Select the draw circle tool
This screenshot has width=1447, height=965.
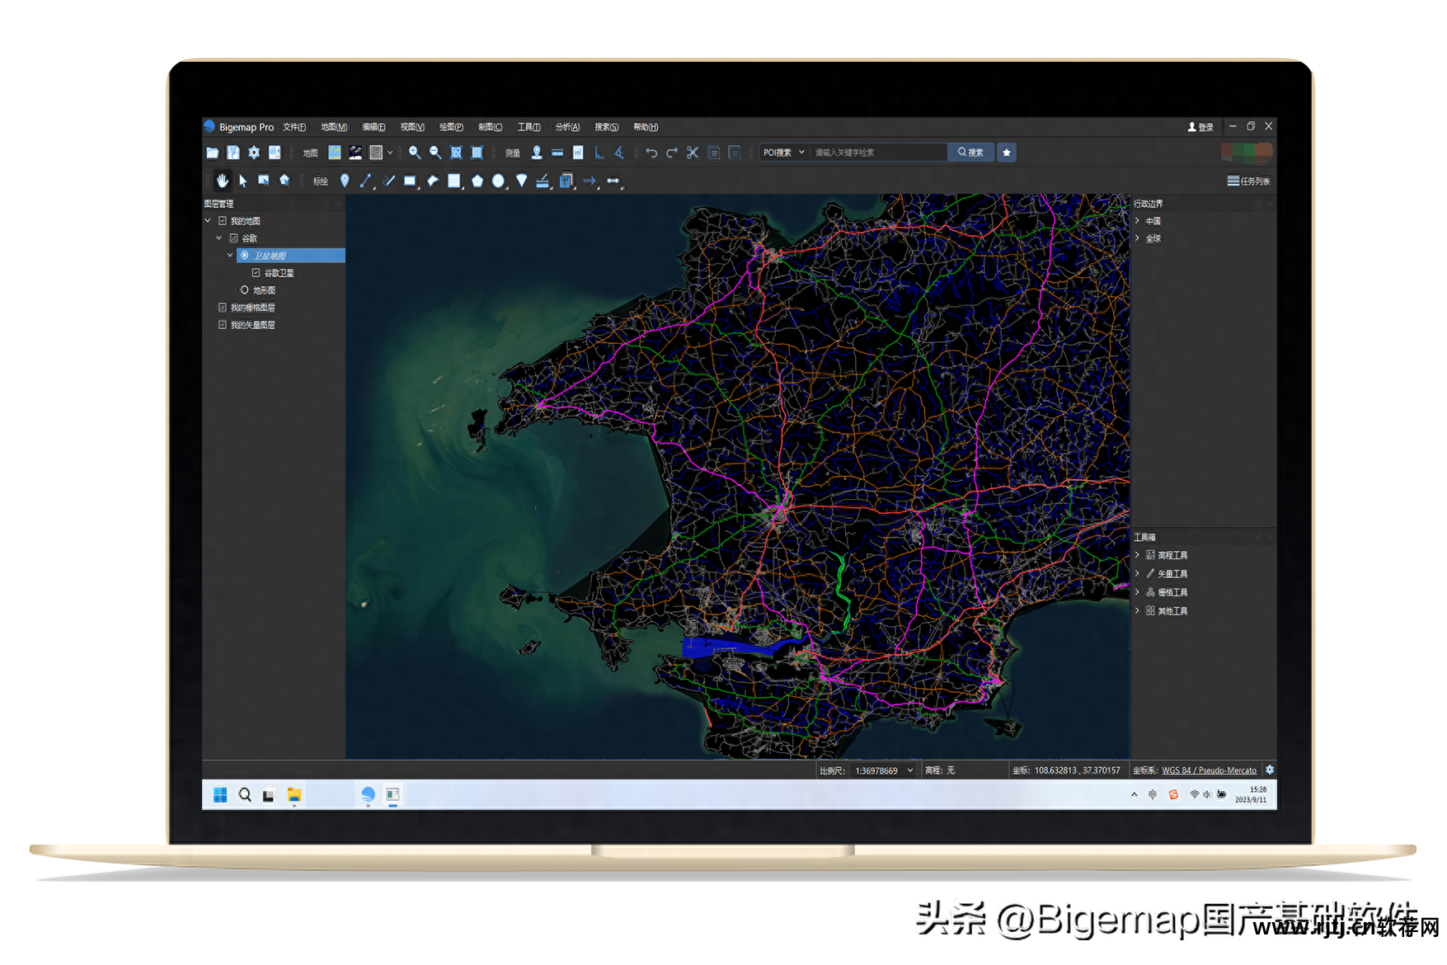point(499,181)
